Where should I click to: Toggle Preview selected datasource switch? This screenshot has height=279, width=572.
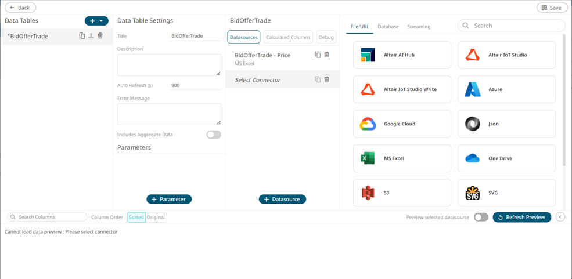coord(481,217)
